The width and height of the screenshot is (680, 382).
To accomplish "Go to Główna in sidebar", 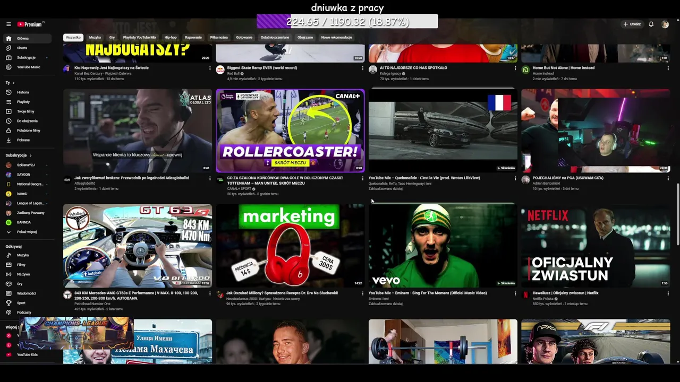I will pyautogui.click(x=28, y=38).
